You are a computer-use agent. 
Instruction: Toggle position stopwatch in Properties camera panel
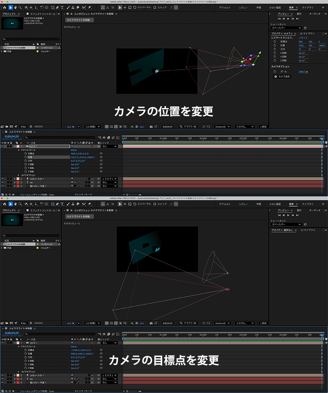tap(275, 45)
